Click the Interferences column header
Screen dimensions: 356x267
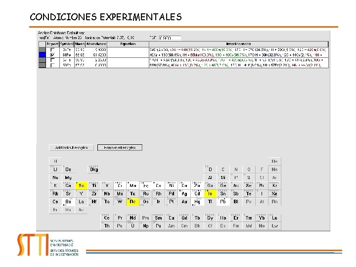(239, 44)
